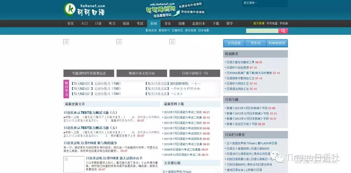Open the 听力 navigation tab
The width and height of the screenshot is (351, 173).
click(x=112, y=23)
